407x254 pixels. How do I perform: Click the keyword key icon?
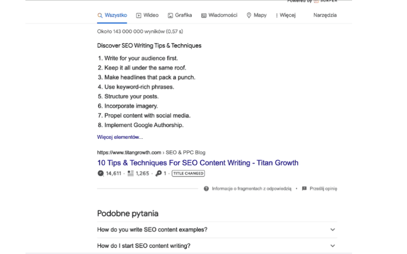coord(158,173)
